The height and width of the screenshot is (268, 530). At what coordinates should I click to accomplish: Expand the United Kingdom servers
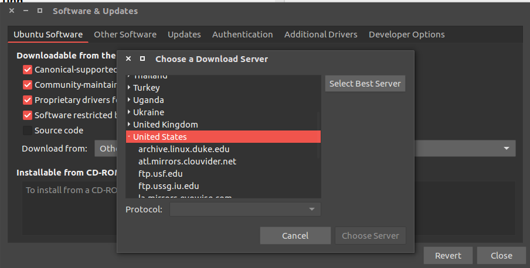coord(129,125)
